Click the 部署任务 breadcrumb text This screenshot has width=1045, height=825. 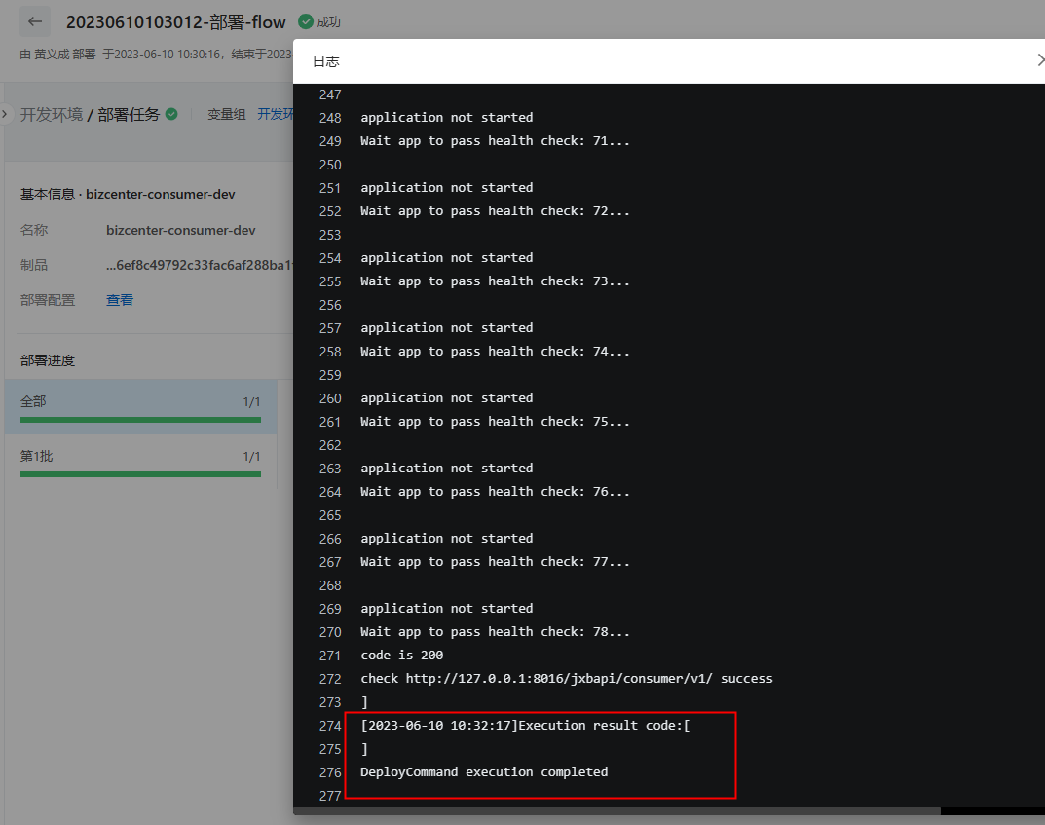pyautogui.click(x=129, y=114)
